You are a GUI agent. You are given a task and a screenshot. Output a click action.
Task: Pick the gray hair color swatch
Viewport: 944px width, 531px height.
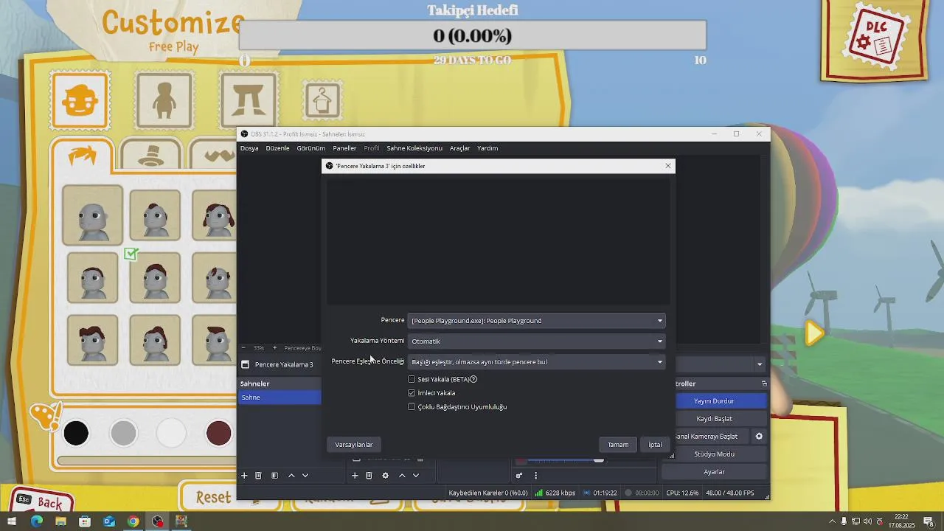(123, 433)
